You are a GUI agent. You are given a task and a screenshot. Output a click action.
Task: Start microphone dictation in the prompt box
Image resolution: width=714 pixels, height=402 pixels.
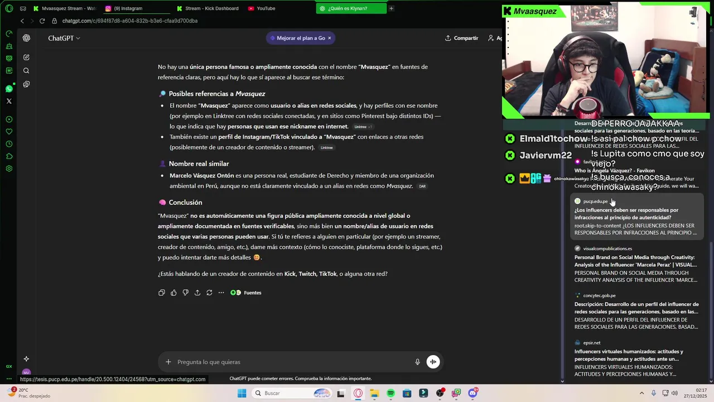click(x=417, y=362)
